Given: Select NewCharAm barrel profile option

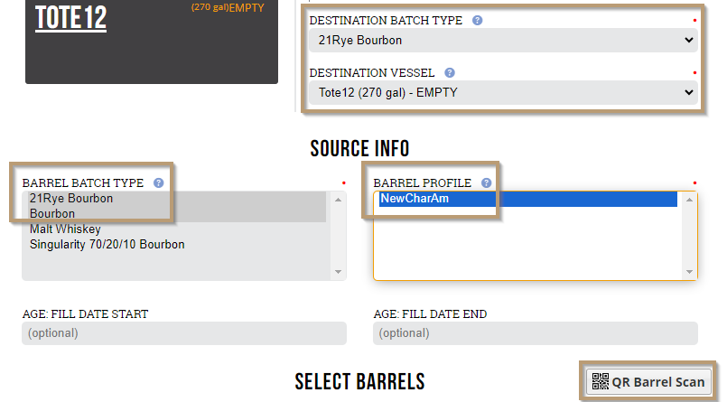Looking at the screenshot, I should (528, 199).
